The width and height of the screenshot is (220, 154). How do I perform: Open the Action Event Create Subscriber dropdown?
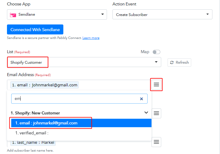click(x=162, y=14)
